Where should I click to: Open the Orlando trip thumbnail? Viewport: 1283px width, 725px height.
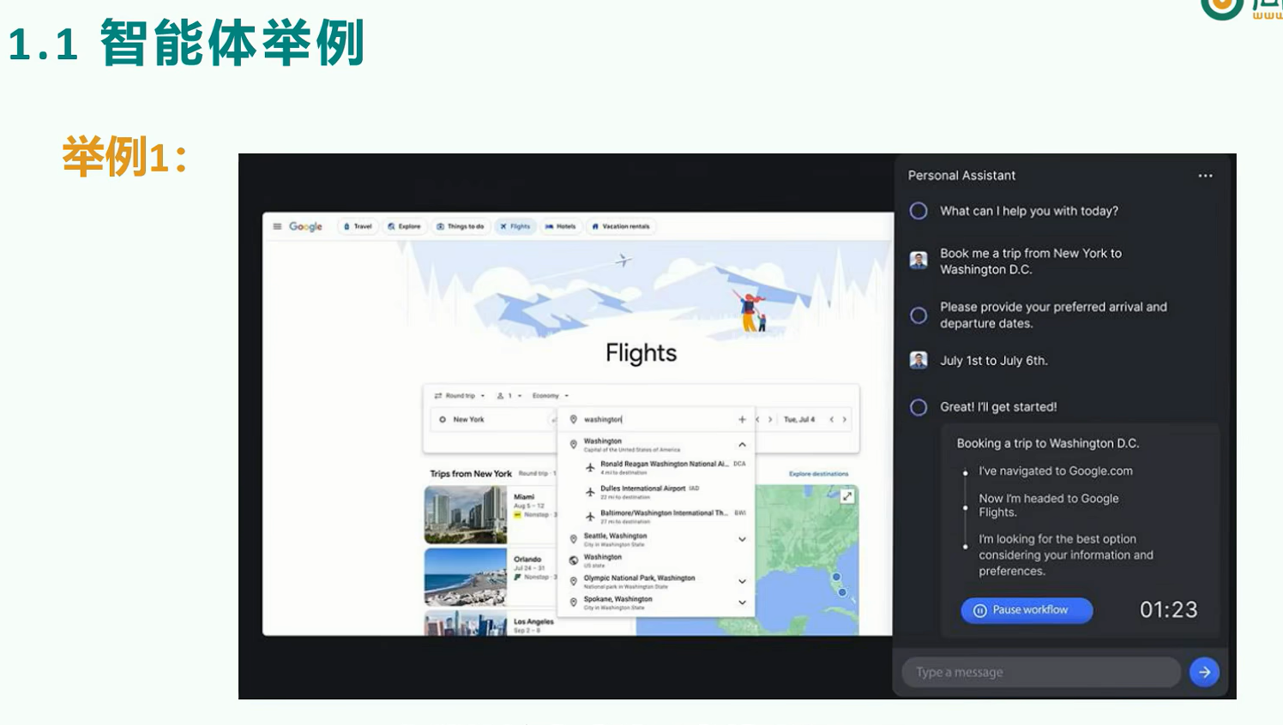coord(466,578)
